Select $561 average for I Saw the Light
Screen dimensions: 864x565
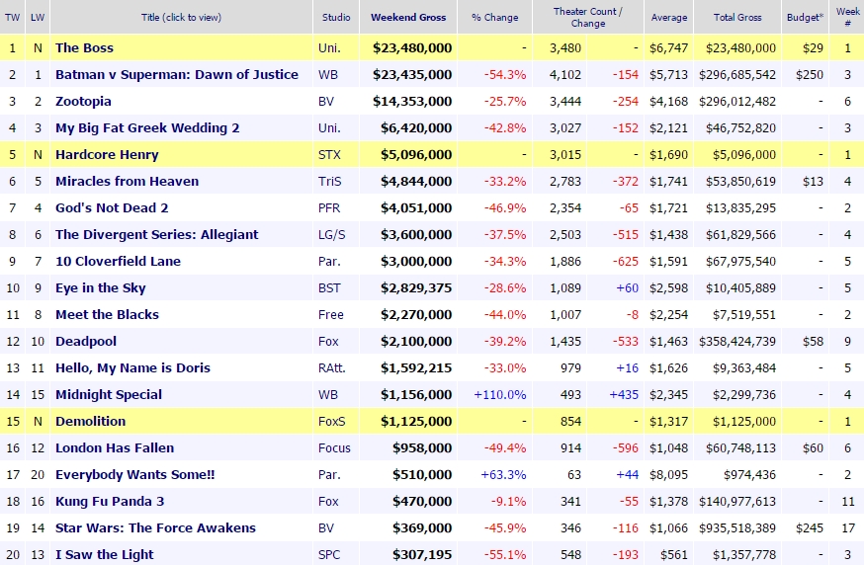674,554
